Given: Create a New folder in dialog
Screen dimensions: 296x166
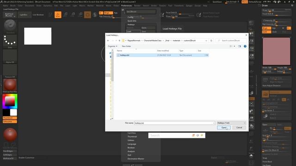Looking at the screenshot, I should tap(126, 46).
